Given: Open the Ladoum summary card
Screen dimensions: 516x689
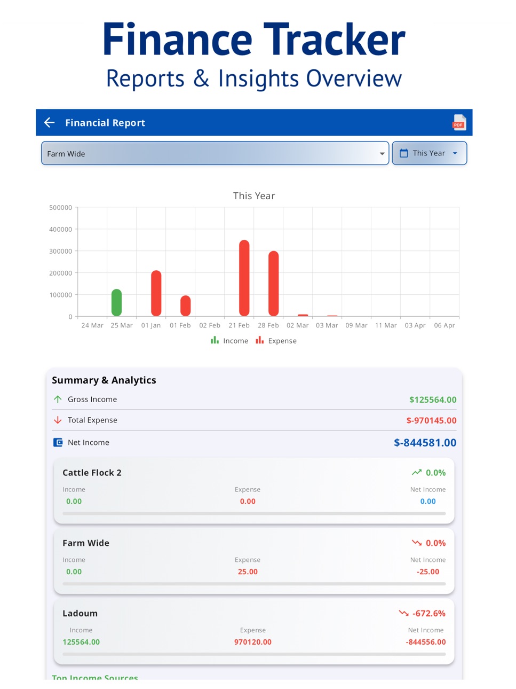Looking at the screenshot, I should [x=254, y=631].
